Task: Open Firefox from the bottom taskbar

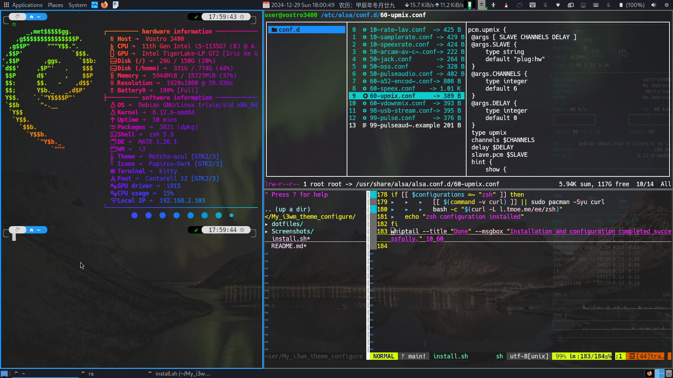Action: click(650, 373)
